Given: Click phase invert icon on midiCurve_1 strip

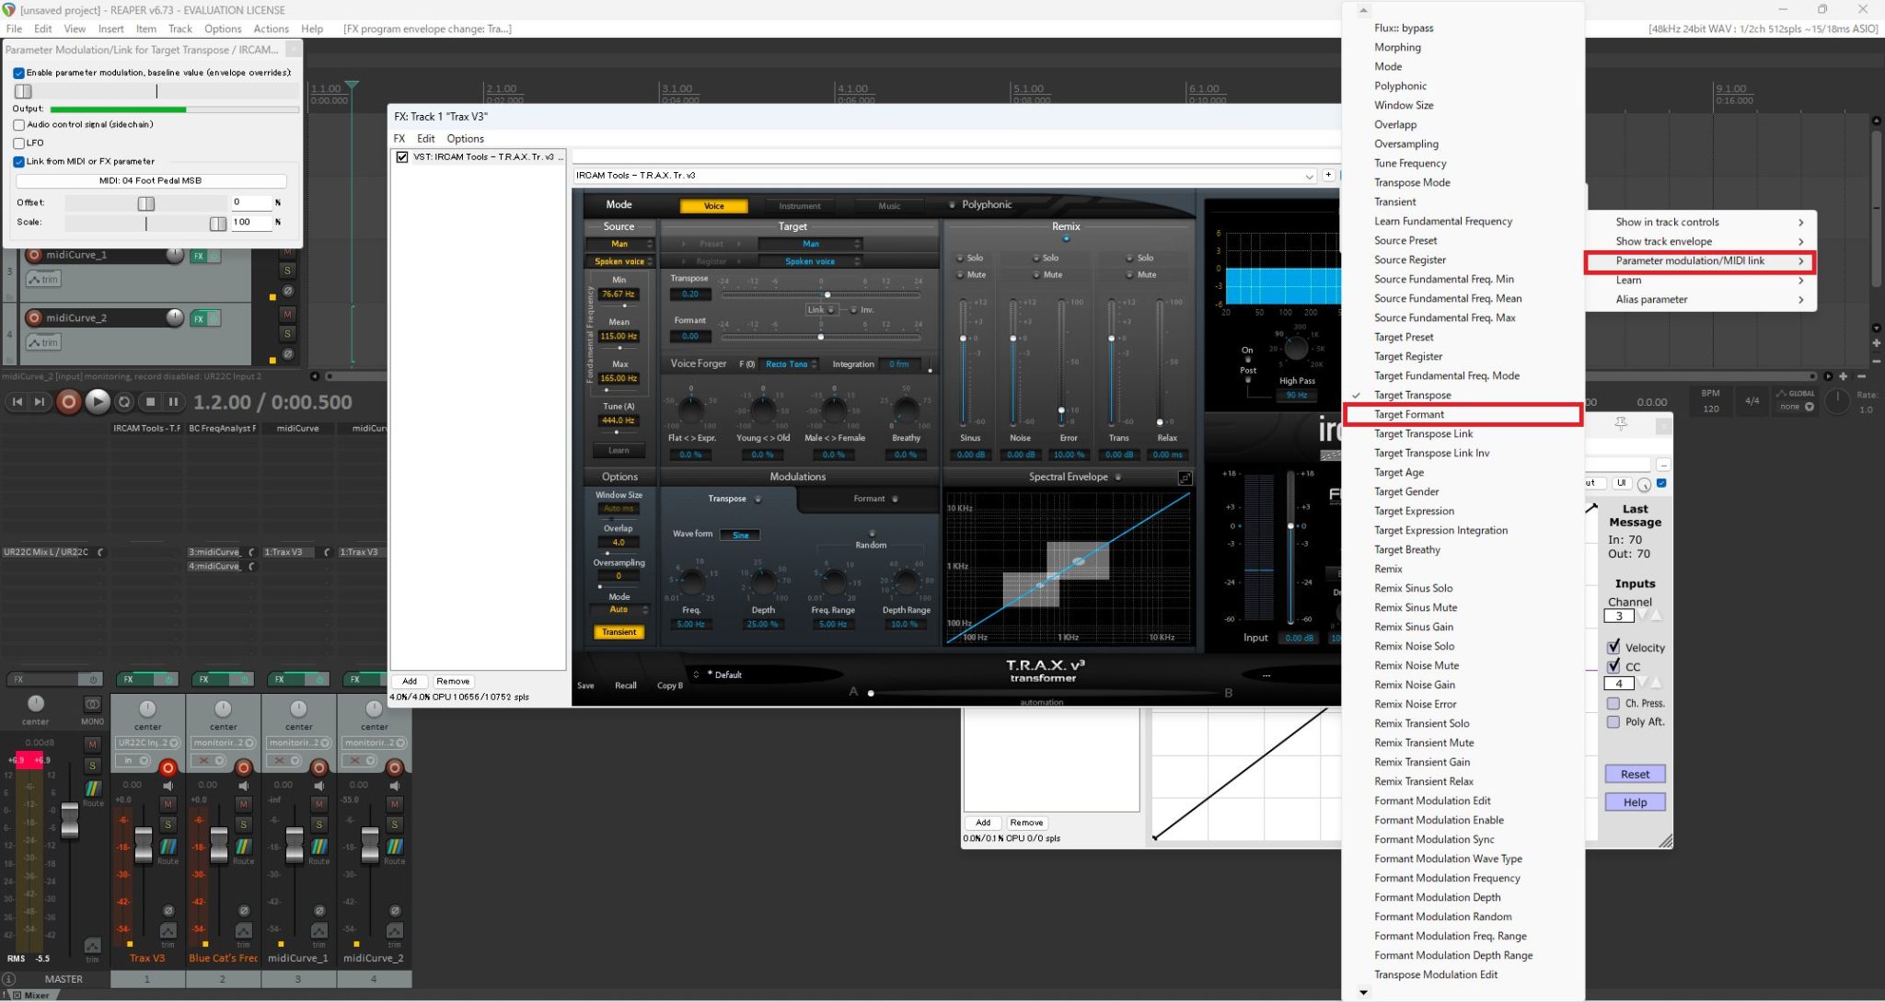Looking at the screenshot, I should (318, 910).
